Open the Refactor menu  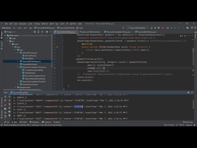pyautogui.click(x=45, y=24)
